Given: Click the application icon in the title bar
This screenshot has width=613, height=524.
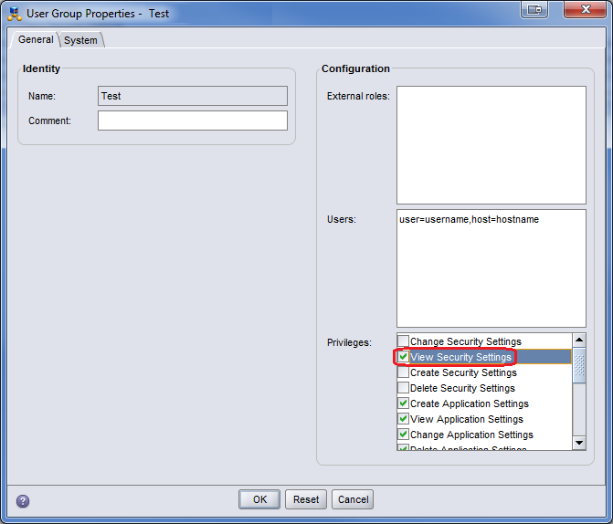Looking at the screenshot, I should pos(15,14).
